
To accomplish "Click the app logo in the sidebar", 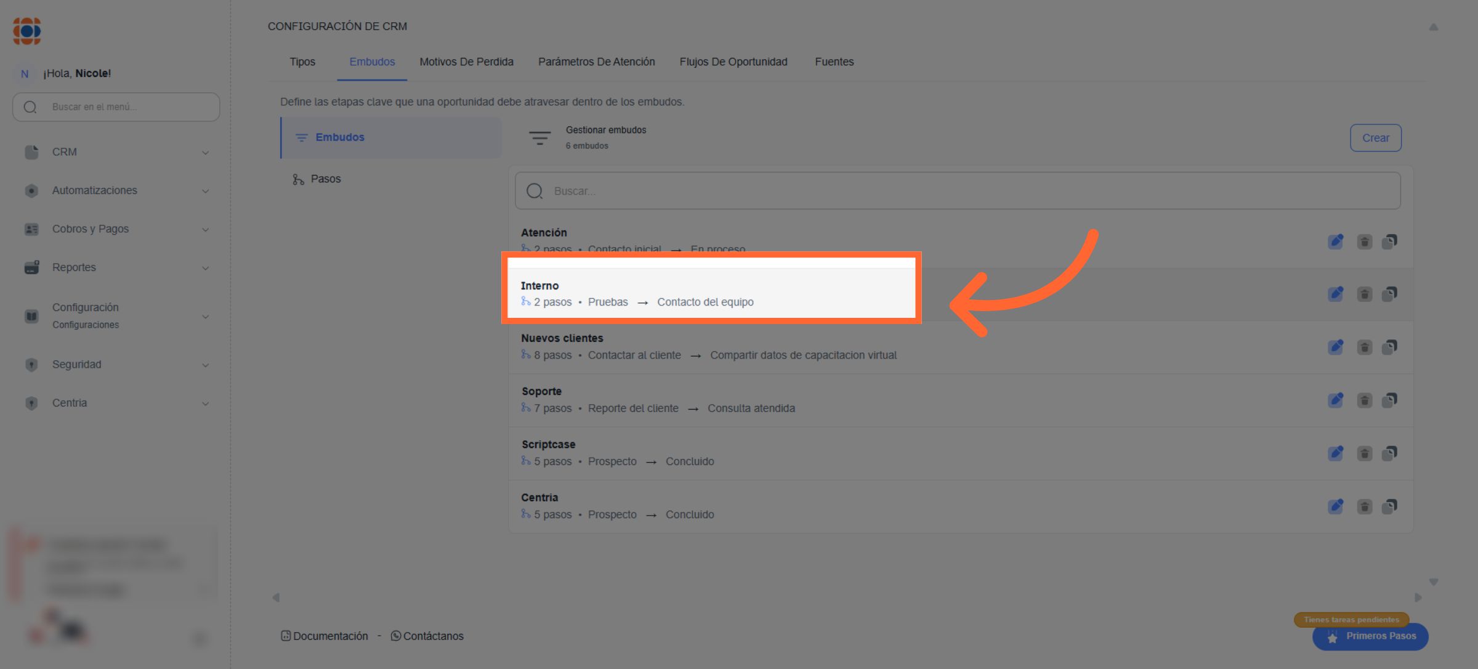I will tap(26, 31).
